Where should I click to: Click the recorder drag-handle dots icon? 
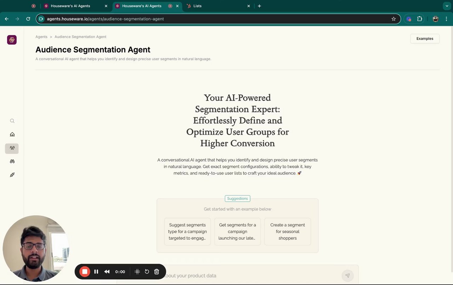(137, 272)
